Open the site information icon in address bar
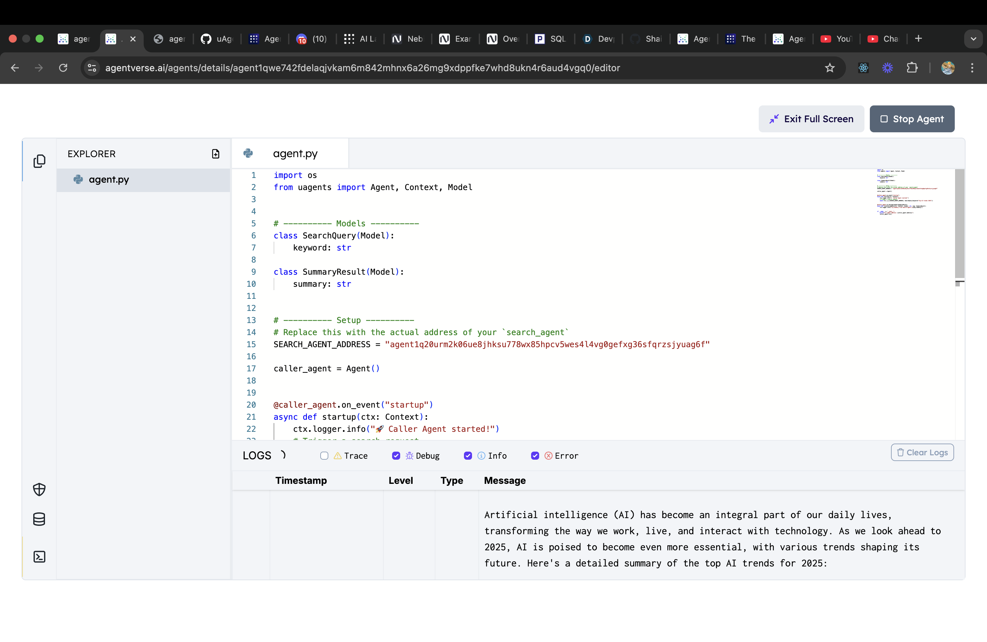Screen dimensions: 987x642 (x=92, y=67)
